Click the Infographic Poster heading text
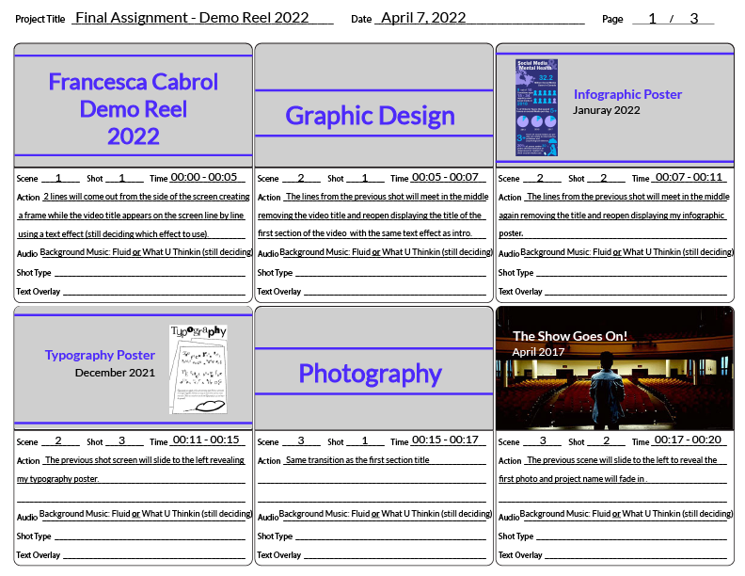 click(627, 94)
